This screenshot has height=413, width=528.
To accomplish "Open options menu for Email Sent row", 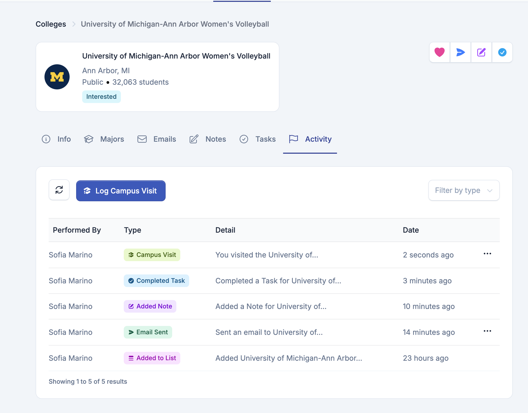I will pyautogui.click(x=487, y=331).
